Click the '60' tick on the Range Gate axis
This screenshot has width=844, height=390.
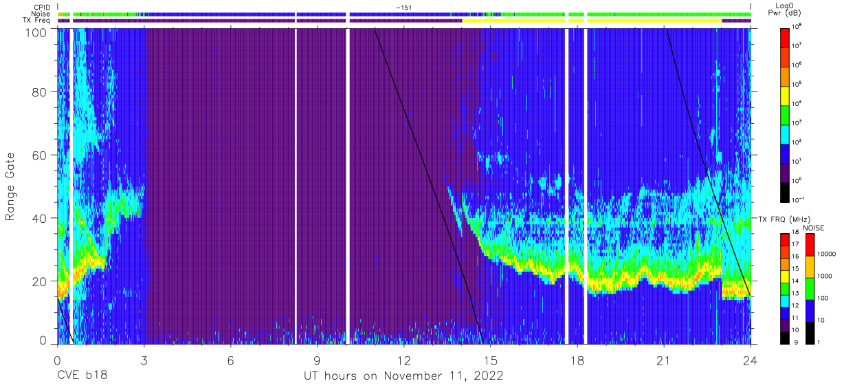coord(40,155)
